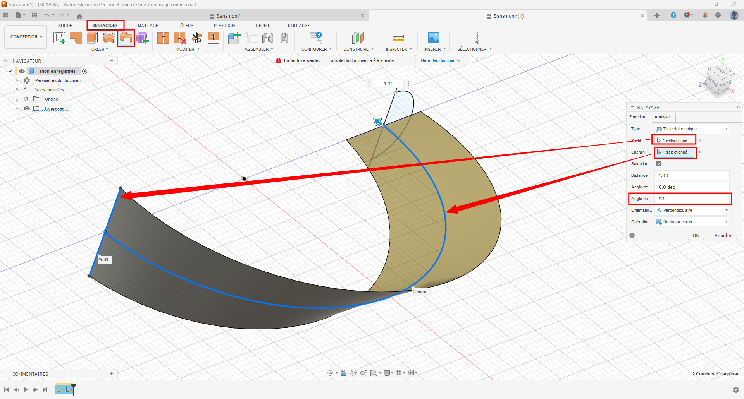Expand the Vues nommées tree node
Viewport: 744px width, 399px height.
(17, 90)
